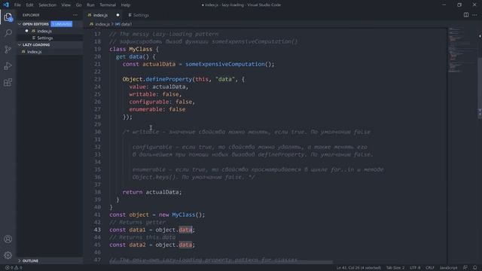Click 'return' on line 38
This screenshot has width=482, height=271.
[133, 192]
